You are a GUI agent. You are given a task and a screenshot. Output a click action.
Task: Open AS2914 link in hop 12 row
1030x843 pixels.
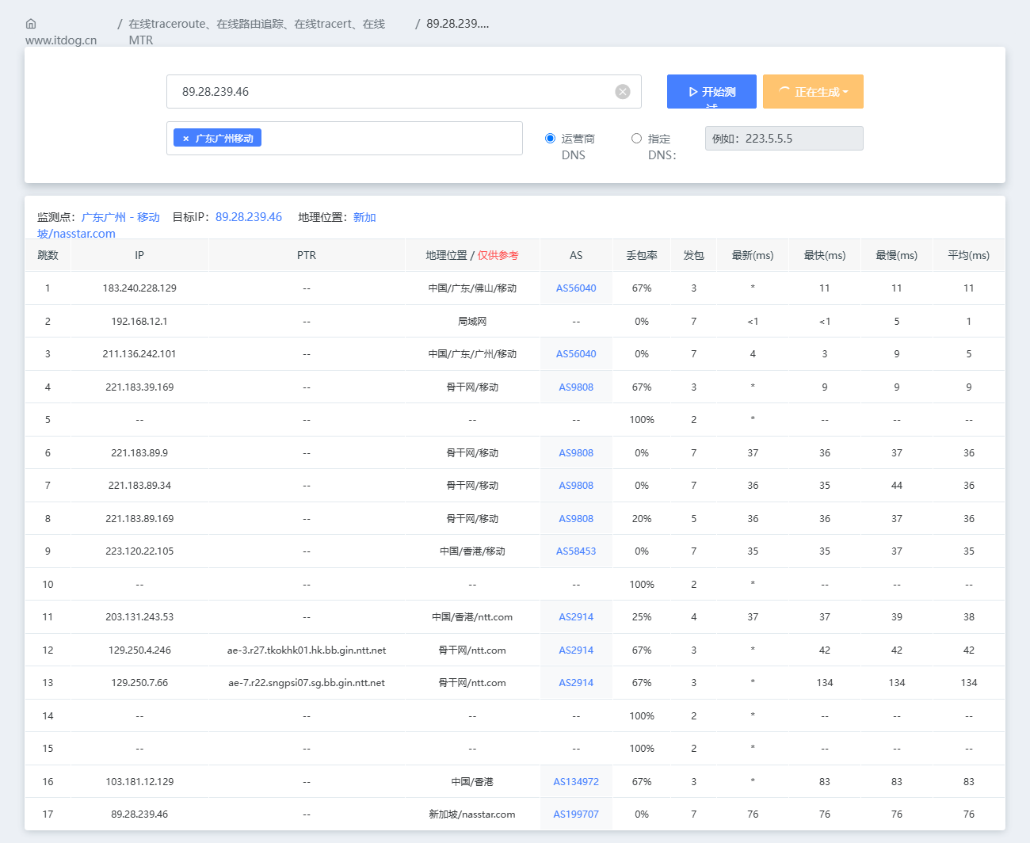[576, 650]
